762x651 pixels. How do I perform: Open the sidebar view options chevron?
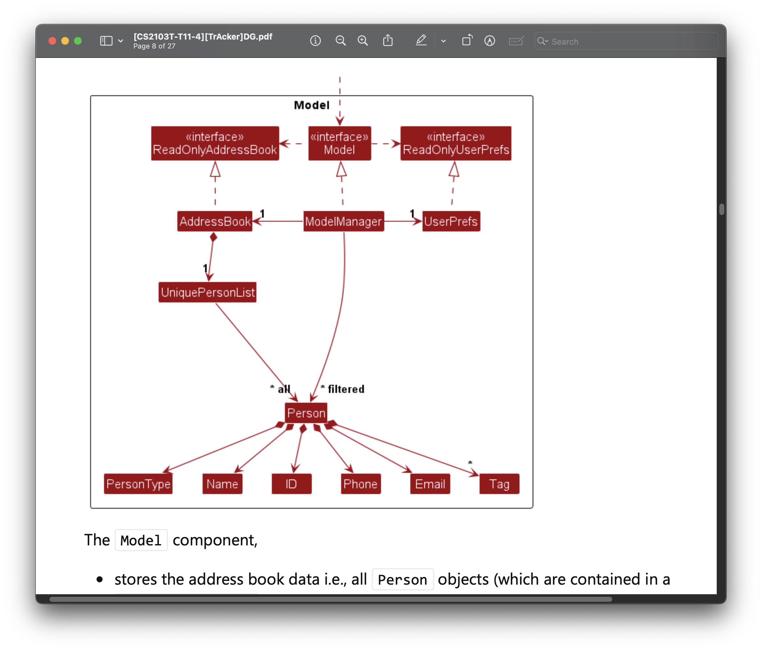[121, 41]
